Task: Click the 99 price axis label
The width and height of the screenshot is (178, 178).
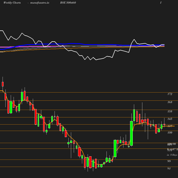Action: (169, 161)
